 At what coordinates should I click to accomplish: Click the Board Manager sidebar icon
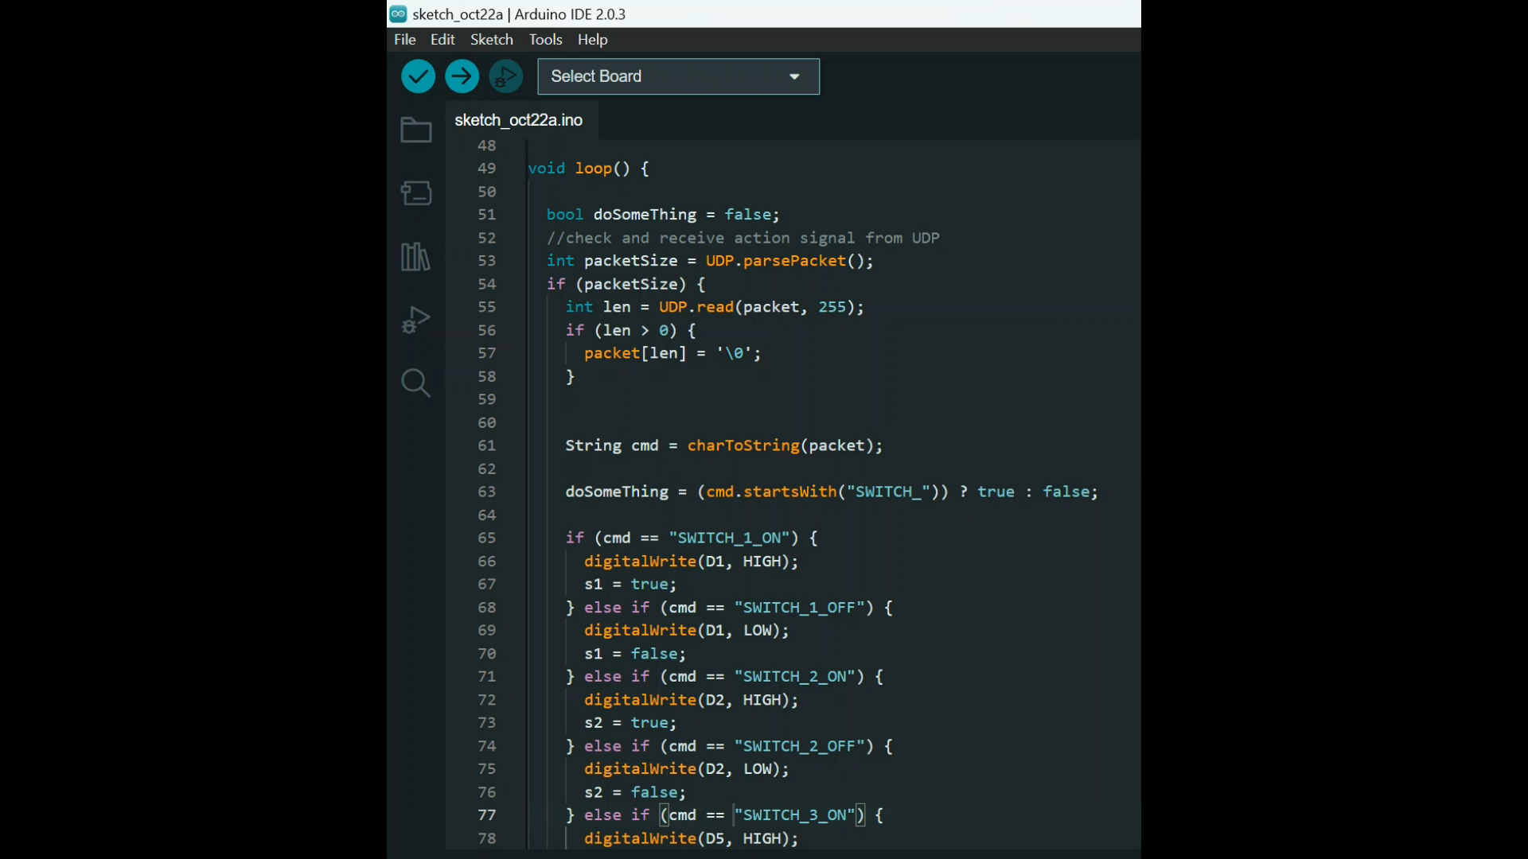click(417, 193)
